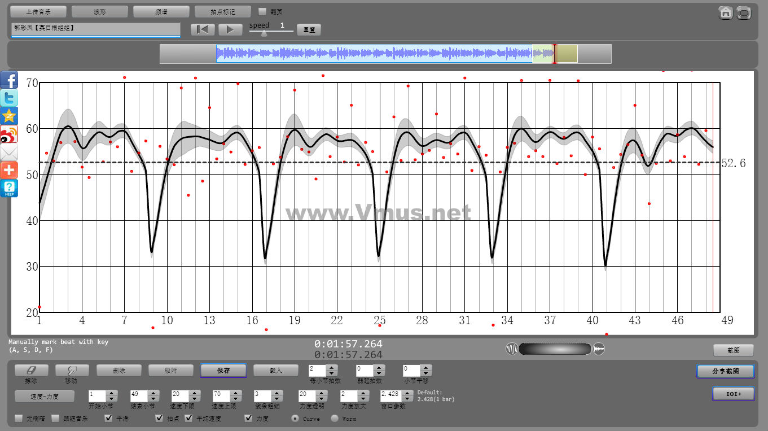Click the 保存 save button

(x=223, y=371)
